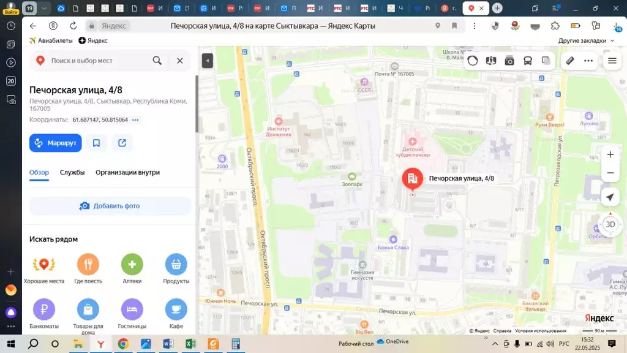Share the address via share icon

pyautogui.click(x=122, y=143)
